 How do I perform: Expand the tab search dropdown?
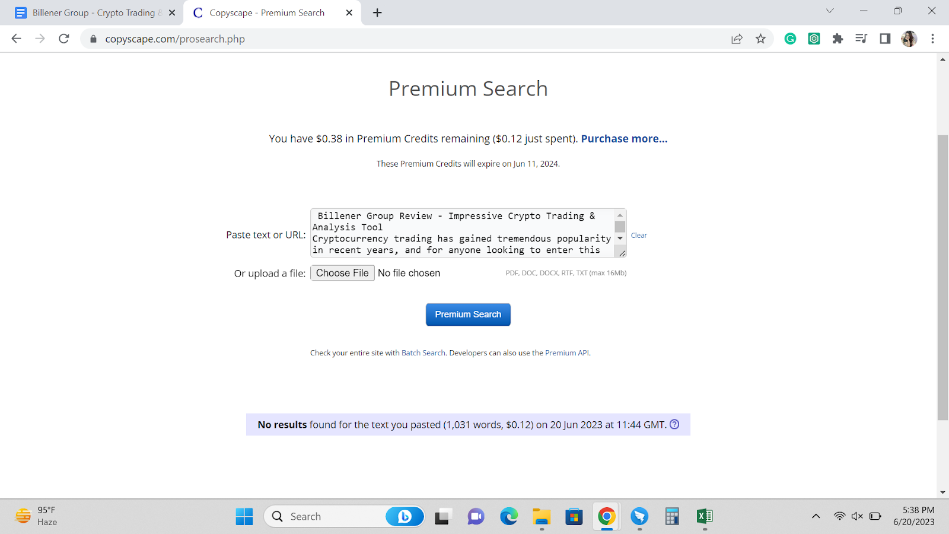(x=830, y=11)
